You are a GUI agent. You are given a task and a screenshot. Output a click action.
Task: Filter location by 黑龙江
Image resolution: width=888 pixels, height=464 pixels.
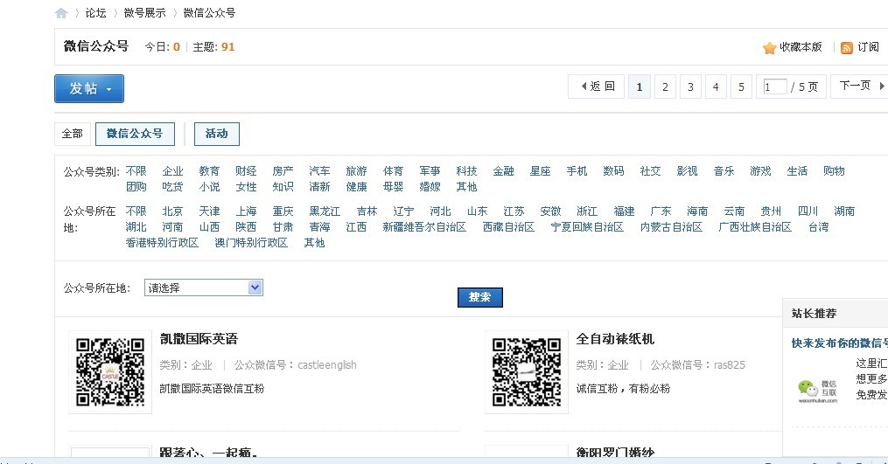coord(325,211)
